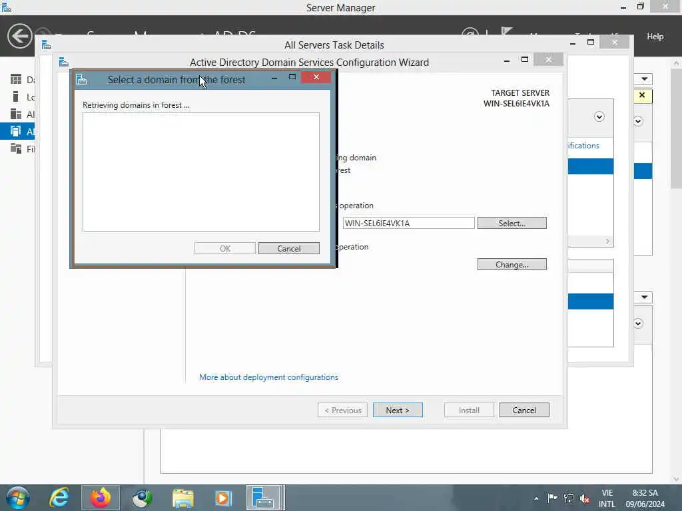Viewport: 682px width, 511px height.
Task: Click the Install wizard button
Action: (469, 410)
